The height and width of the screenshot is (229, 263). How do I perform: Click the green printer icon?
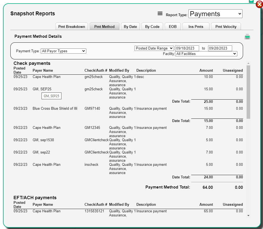247,36
